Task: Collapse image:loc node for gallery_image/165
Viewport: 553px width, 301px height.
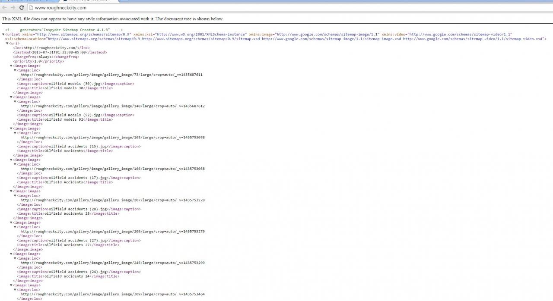Action: point(15,133)
